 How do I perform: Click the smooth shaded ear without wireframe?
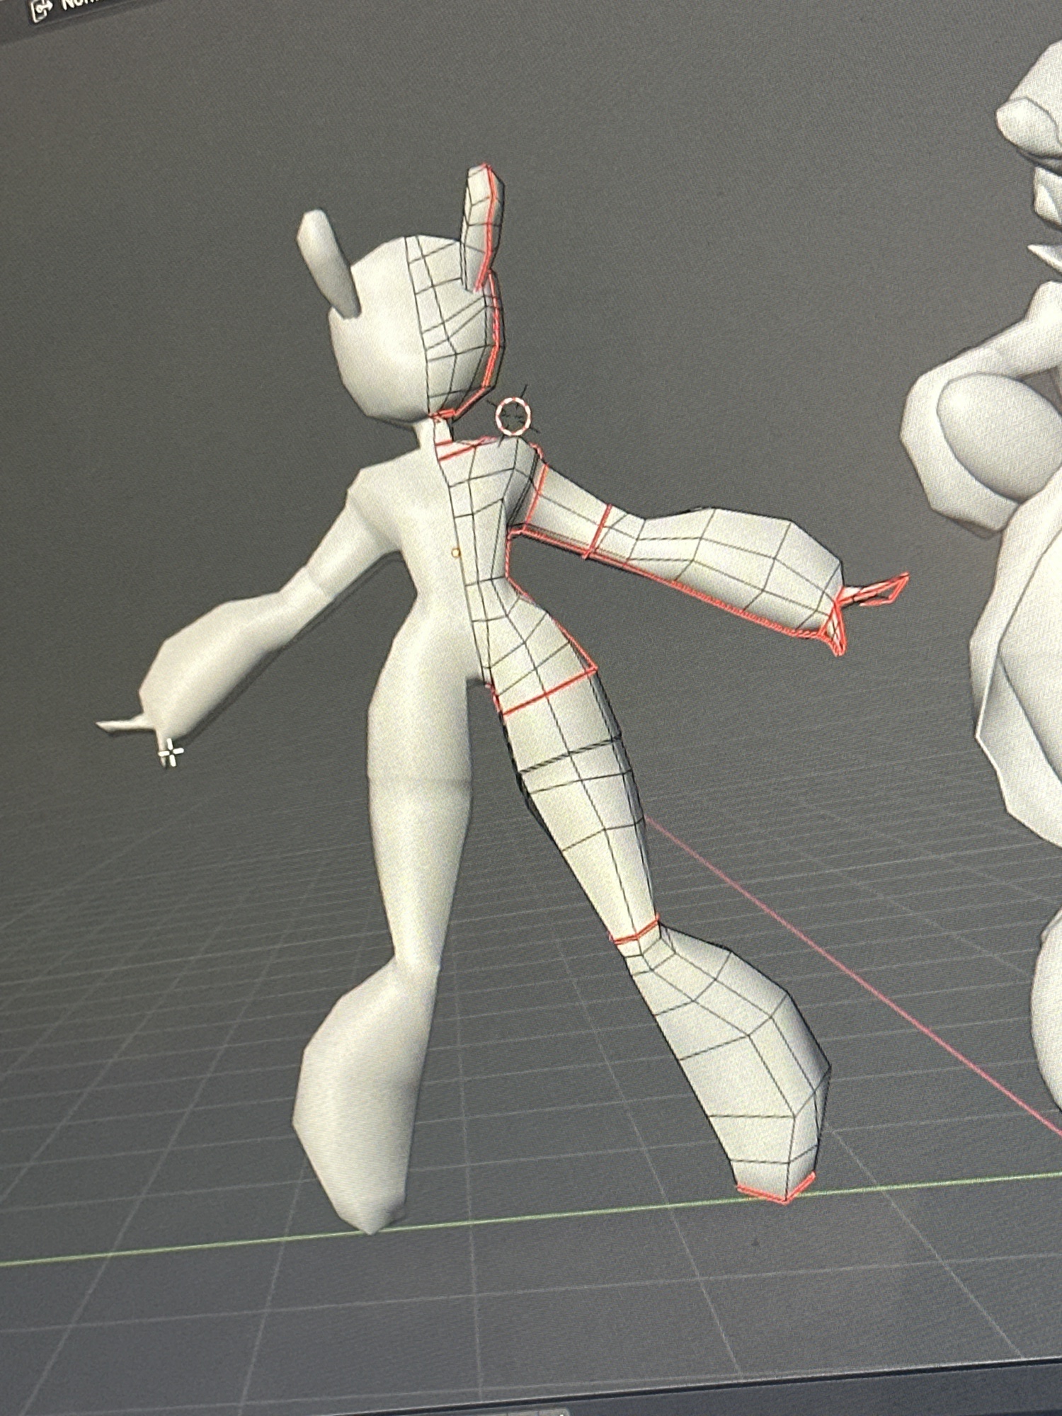point(329,262)
